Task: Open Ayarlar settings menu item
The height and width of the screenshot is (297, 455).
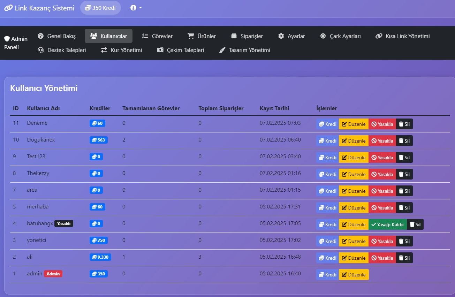Action: [291, 36]
